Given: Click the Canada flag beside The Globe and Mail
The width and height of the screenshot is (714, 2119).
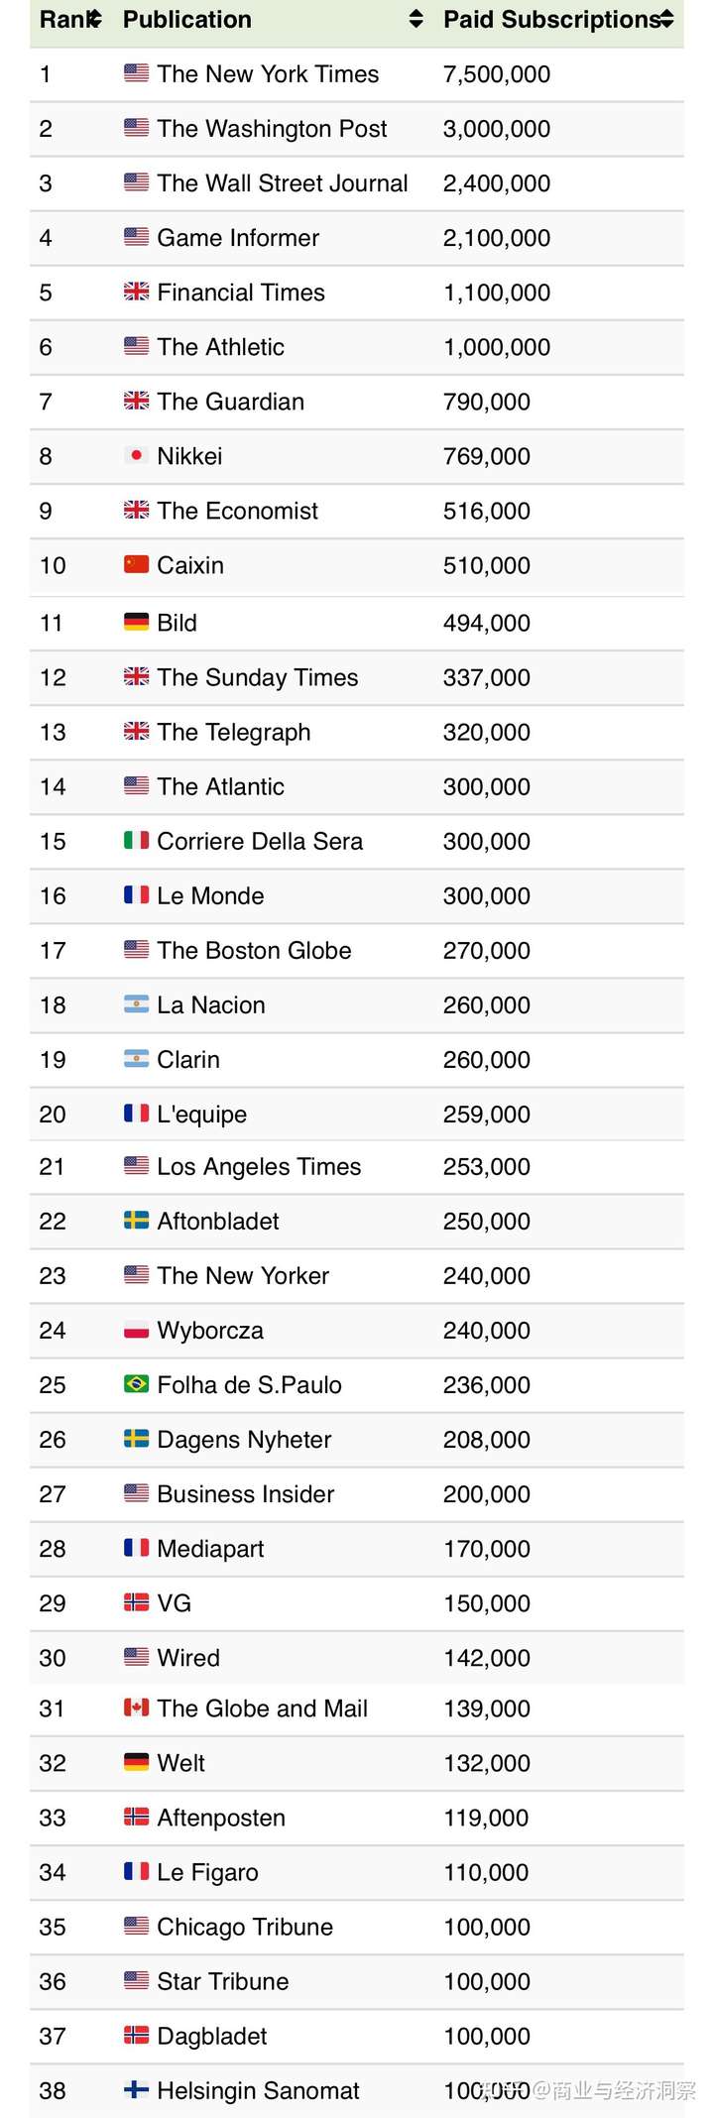Looking at the screenshot, I should pyautogui.click(x=137, y=1707).
